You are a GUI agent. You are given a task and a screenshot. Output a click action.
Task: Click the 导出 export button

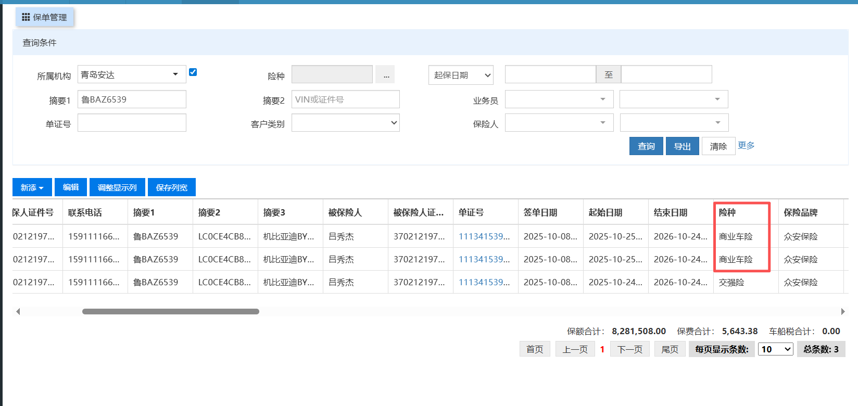click(x=682, y=146)
